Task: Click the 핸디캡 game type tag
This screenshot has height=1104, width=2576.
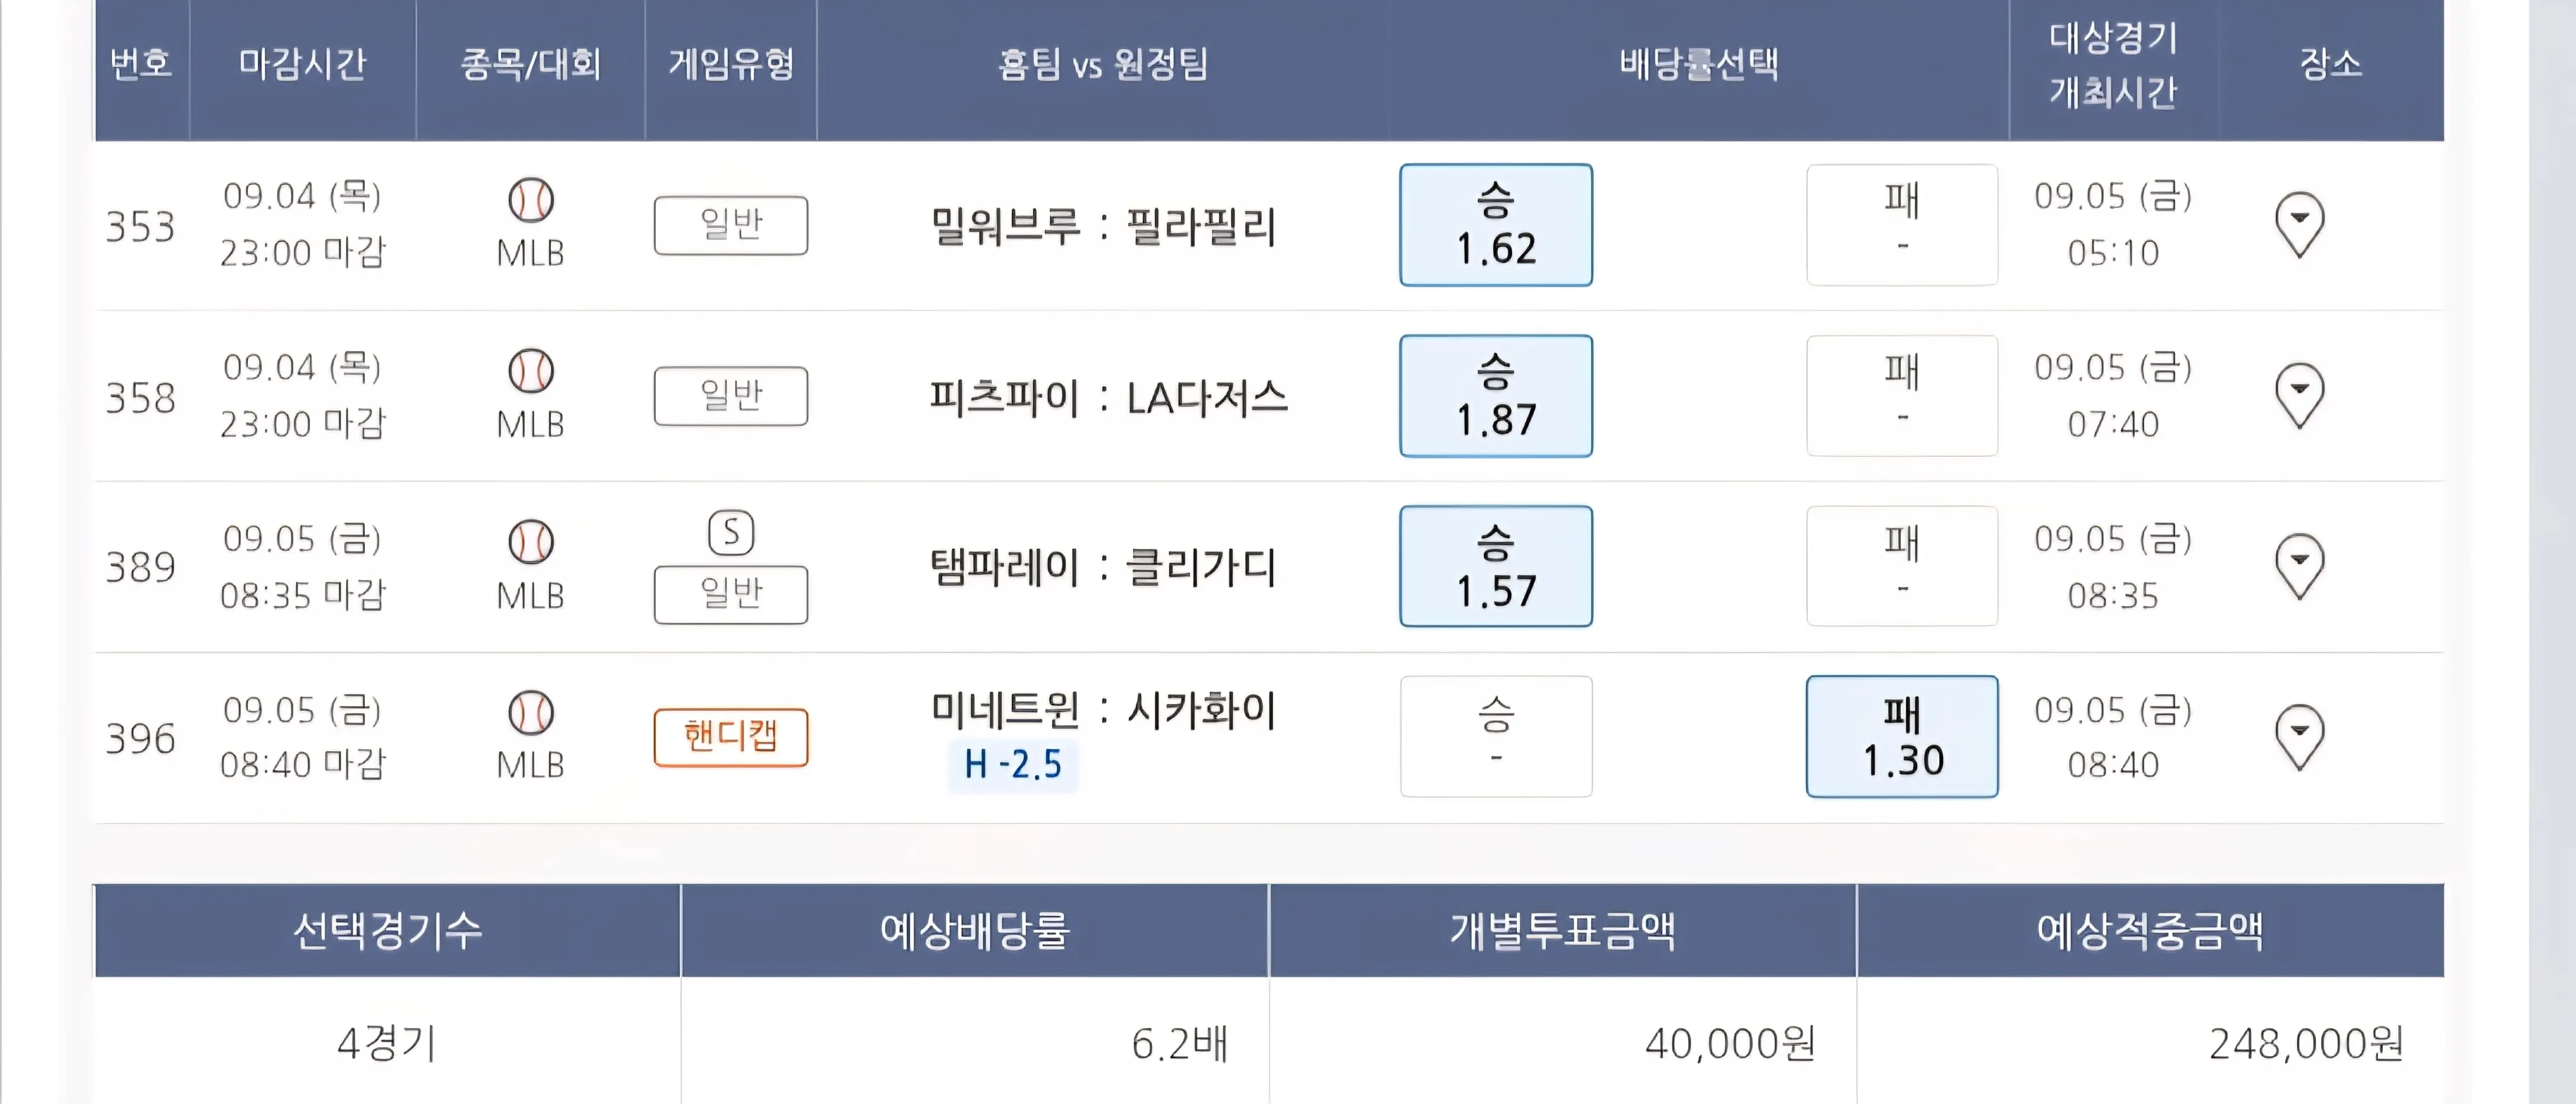Action: click(731, 737)
